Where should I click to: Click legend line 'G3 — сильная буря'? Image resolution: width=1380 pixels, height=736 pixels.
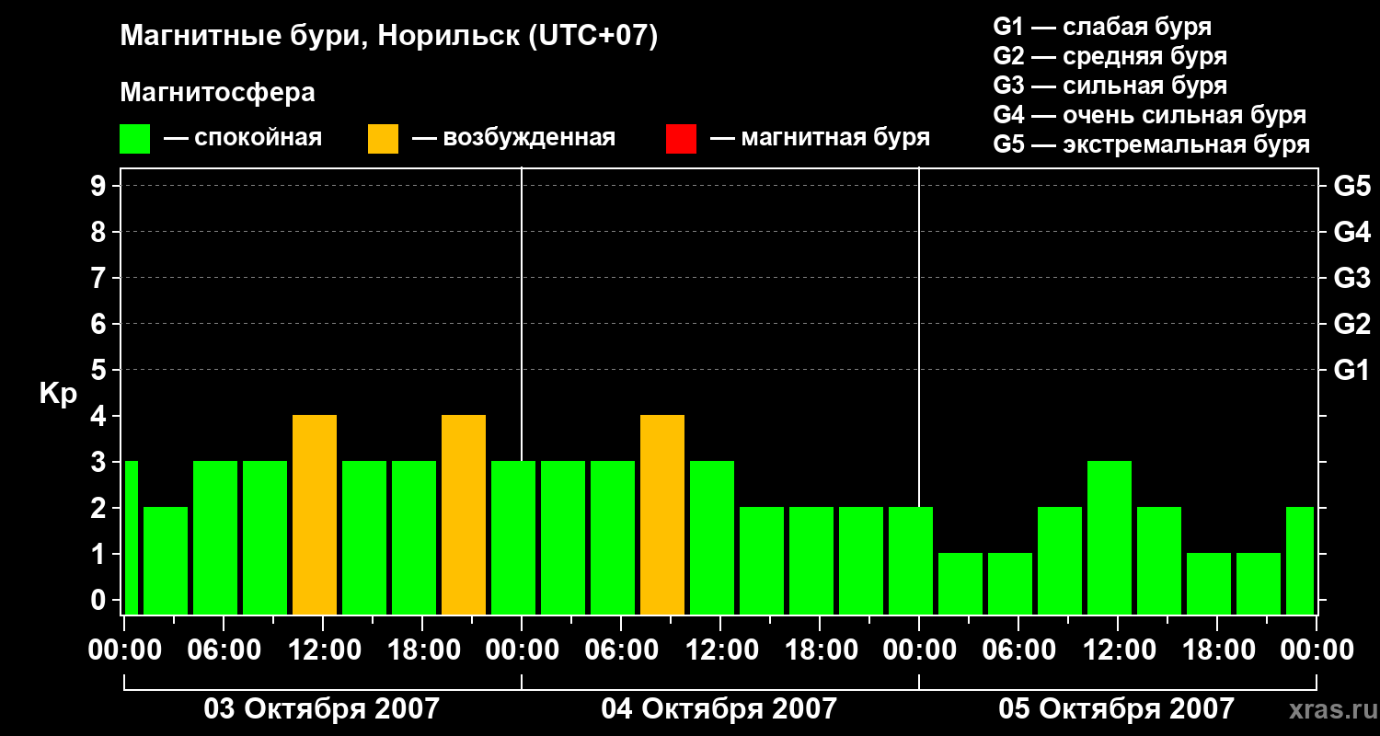(x=1110, y=86)
